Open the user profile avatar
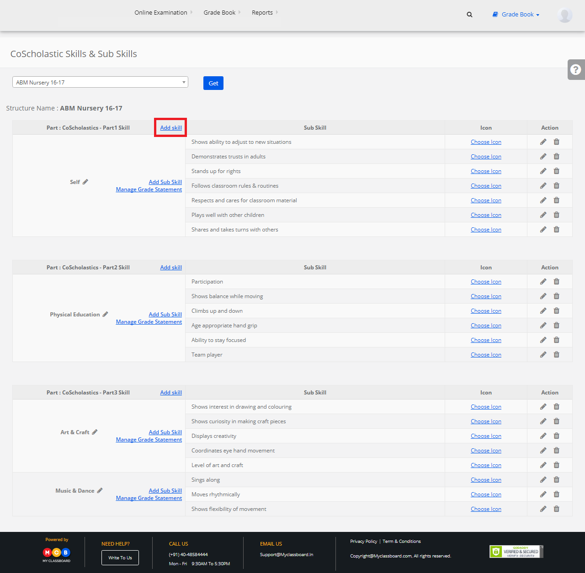This screenshot has height=573, width=585. pyautogui.click(x=565, y=15)
